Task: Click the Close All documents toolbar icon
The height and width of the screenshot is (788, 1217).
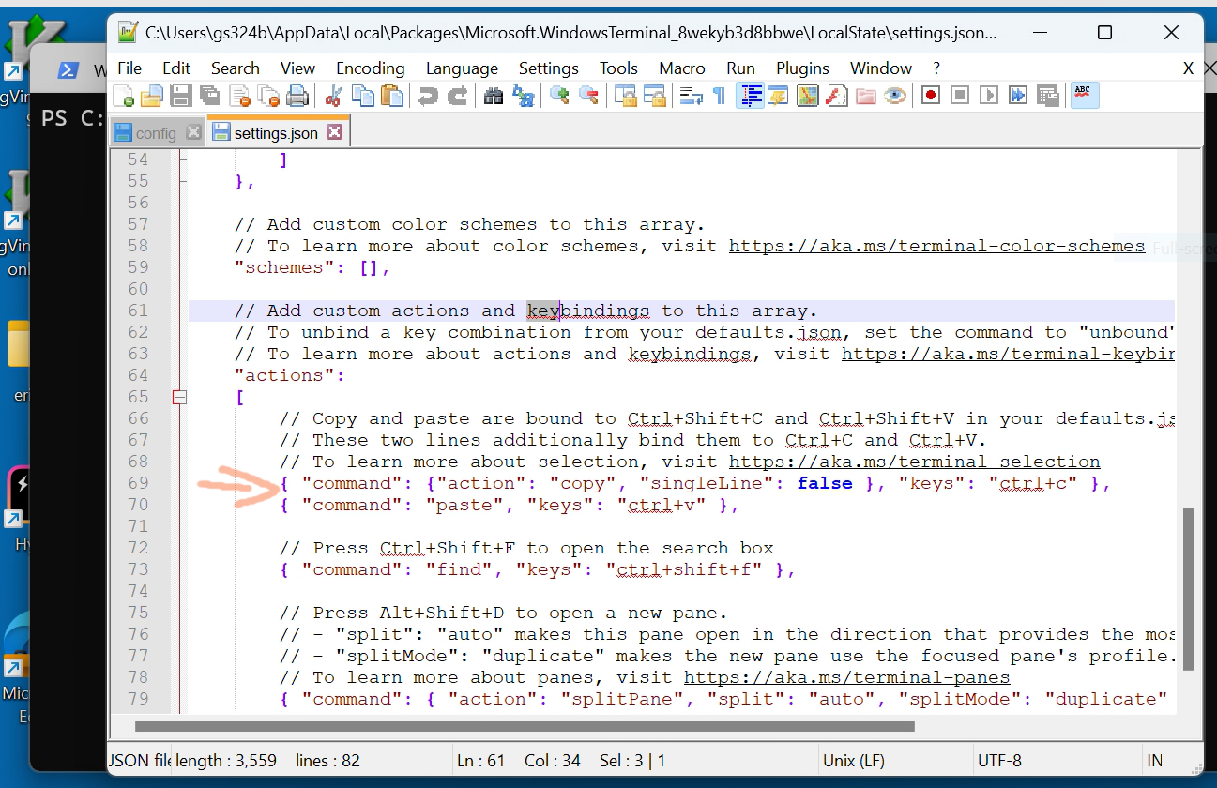Action: pyautogui.click(x=268, y=96)
